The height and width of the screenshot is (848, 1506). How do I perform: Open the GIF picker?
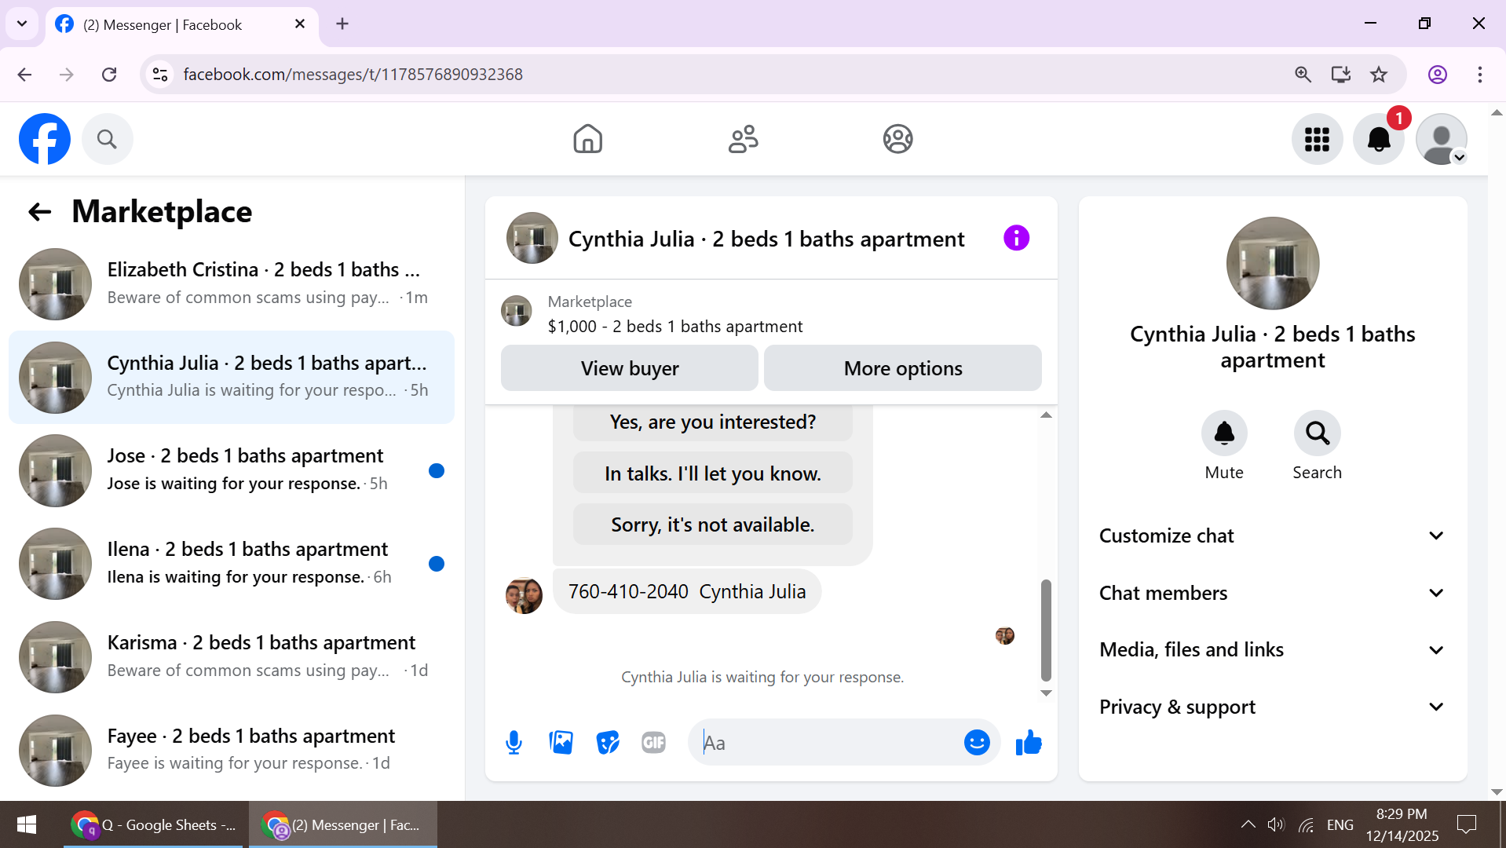click(653, 742)
